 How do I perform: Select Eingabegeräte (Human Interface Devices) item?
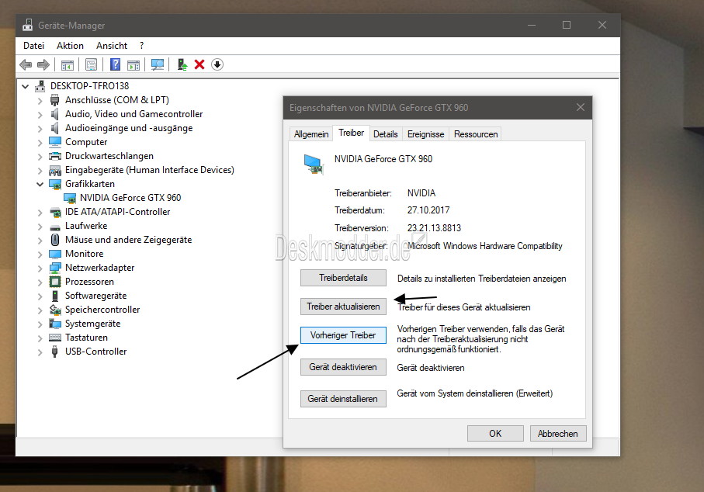[150, 170]
